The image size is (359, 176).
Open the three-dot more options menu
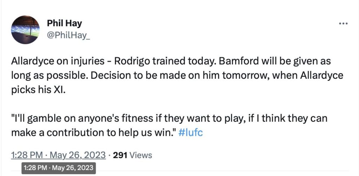tap(343, 23)
